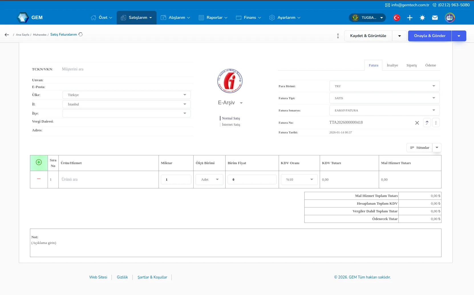Open the Raporlar menu
Viewport: 474px width, 295px height.
pyautogui.click(x=213, y=18)
